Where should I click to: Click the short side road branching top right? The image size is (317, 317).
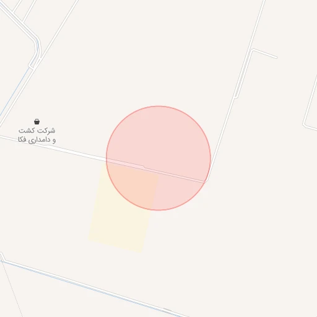pyautogui.click(x=265, y=53)
